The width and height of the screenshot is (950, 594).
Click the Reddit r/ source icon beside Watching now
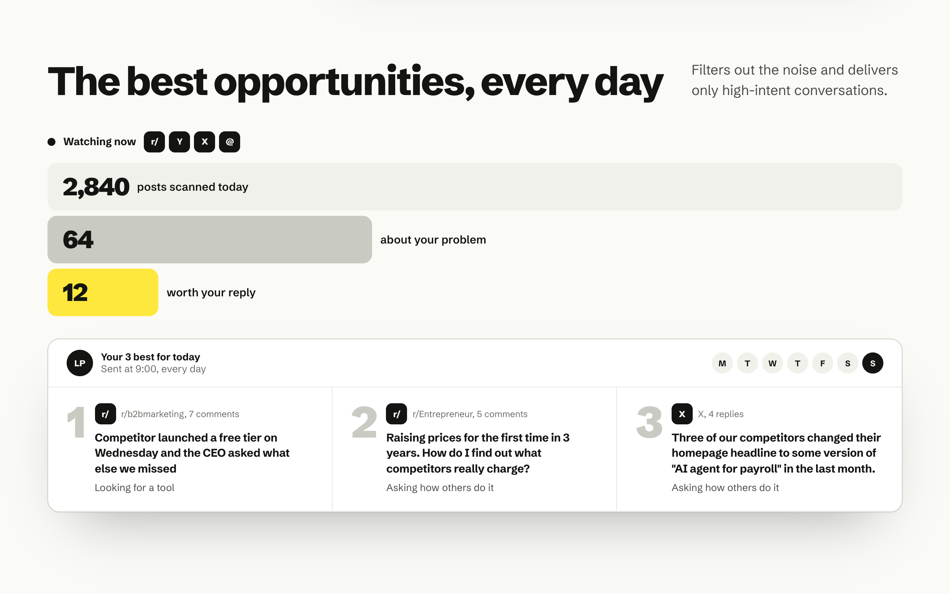[154, 142]
